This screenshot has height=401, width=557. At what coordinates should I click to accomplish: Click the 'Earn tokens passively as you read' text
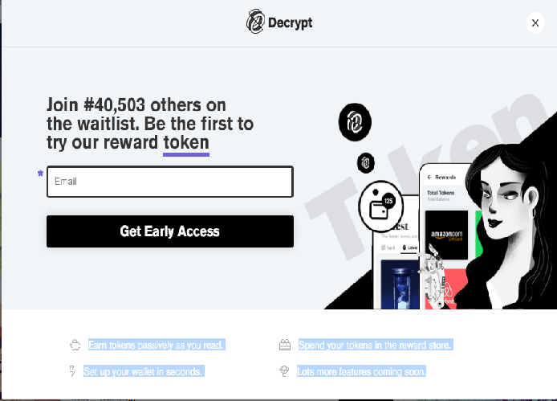tap(157, 345)
